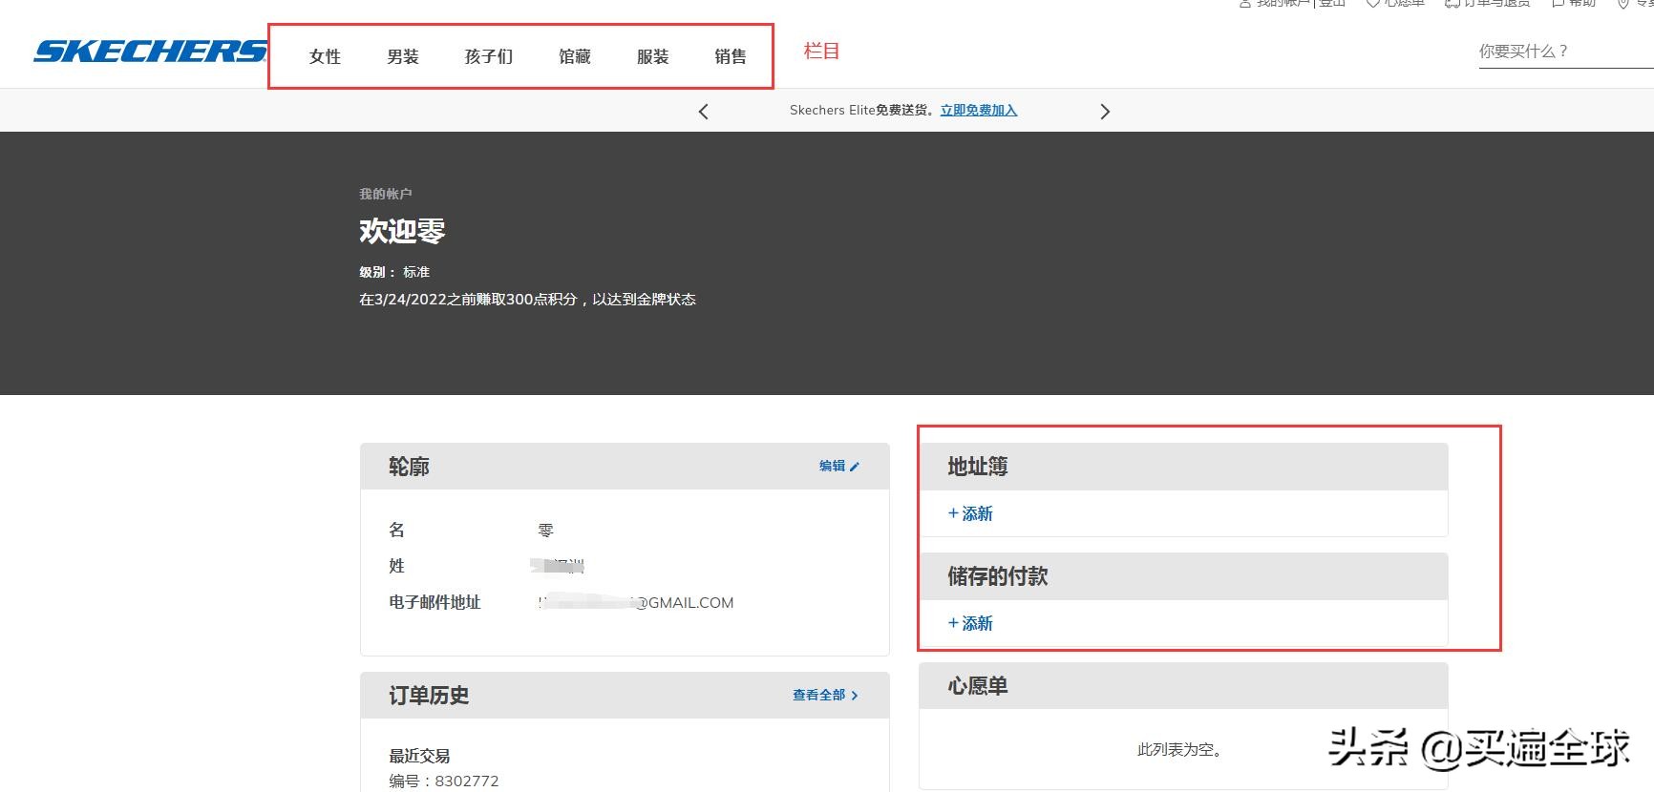Image resolution: width=1654 pixels, height=792 pixels.
Task: Click the Skechers logo
Action: 150,52
